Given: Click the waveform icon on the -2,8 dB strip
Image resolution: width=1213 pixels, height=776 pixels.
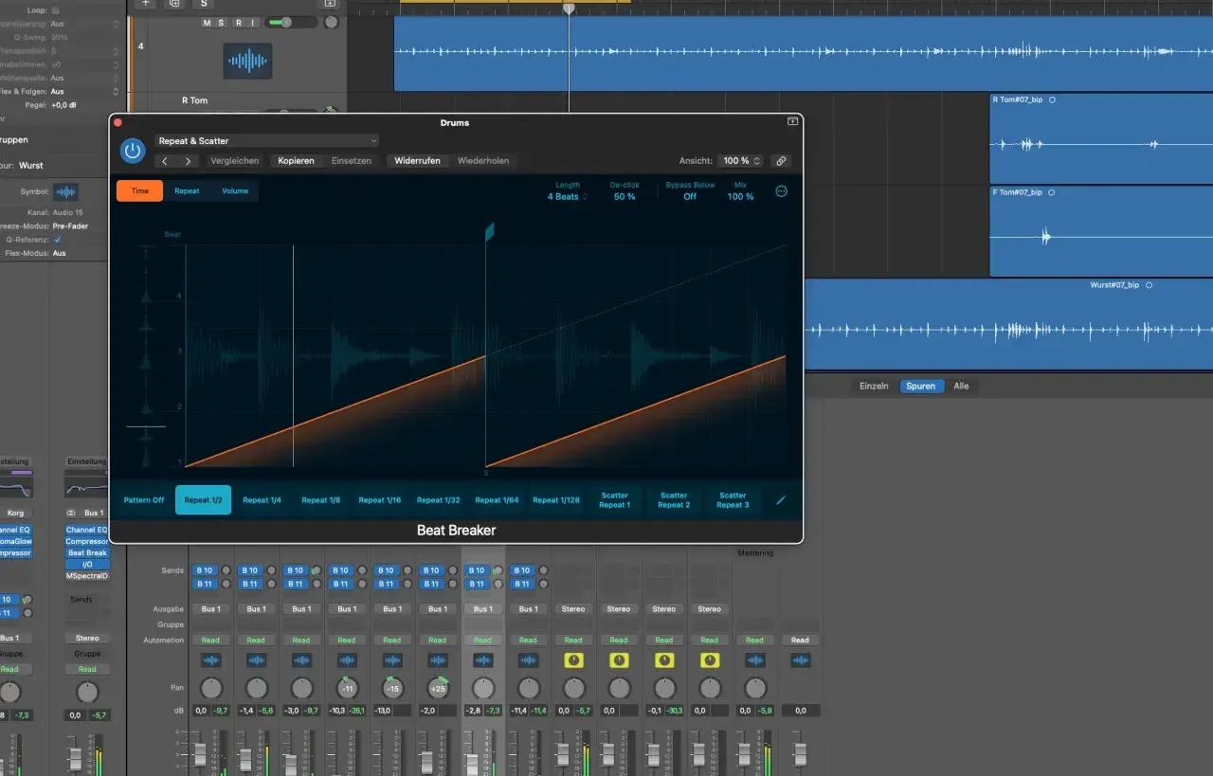Looking at the screenshot, I should [483, 660].
